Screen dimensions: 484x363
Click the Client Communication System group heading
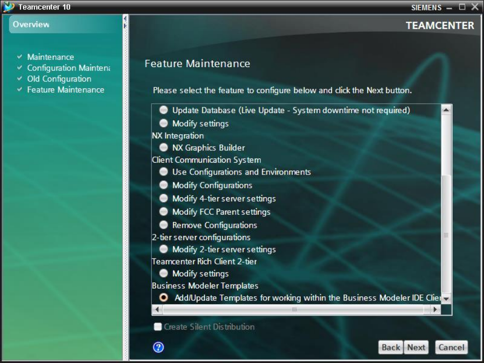[207, 160]
